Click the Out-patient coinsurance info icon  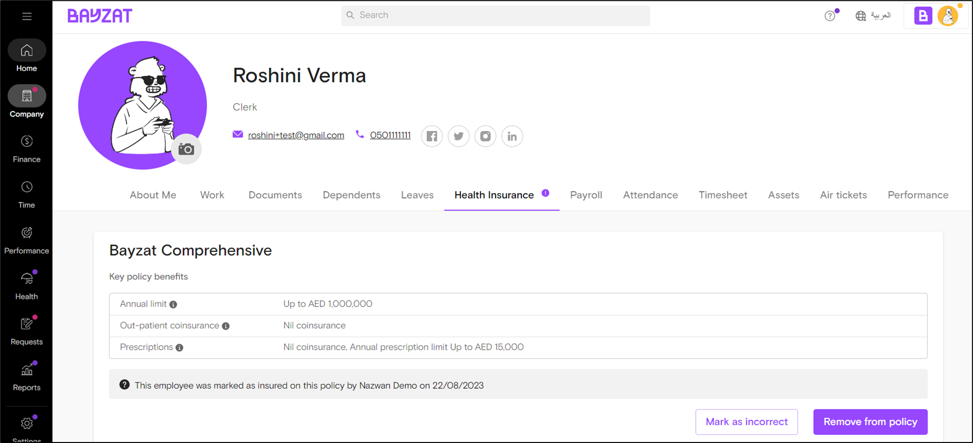pos(226,326)
